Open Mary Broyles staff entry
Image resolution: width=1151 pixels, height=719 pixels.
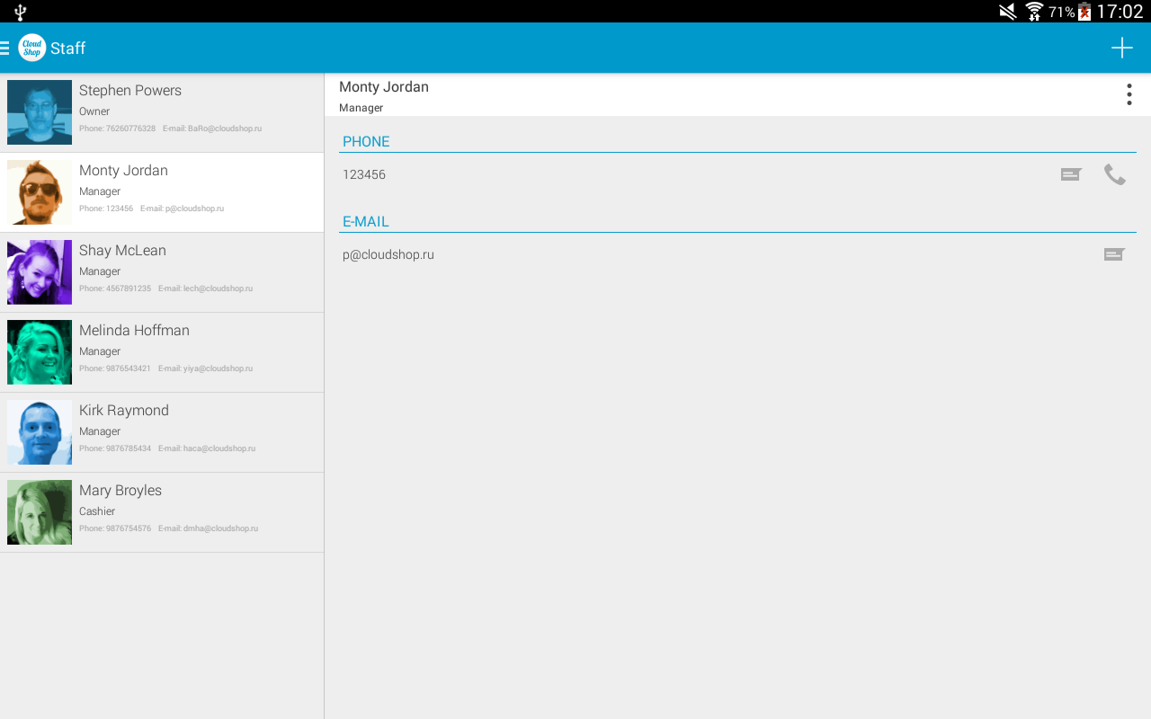point(162,512)
